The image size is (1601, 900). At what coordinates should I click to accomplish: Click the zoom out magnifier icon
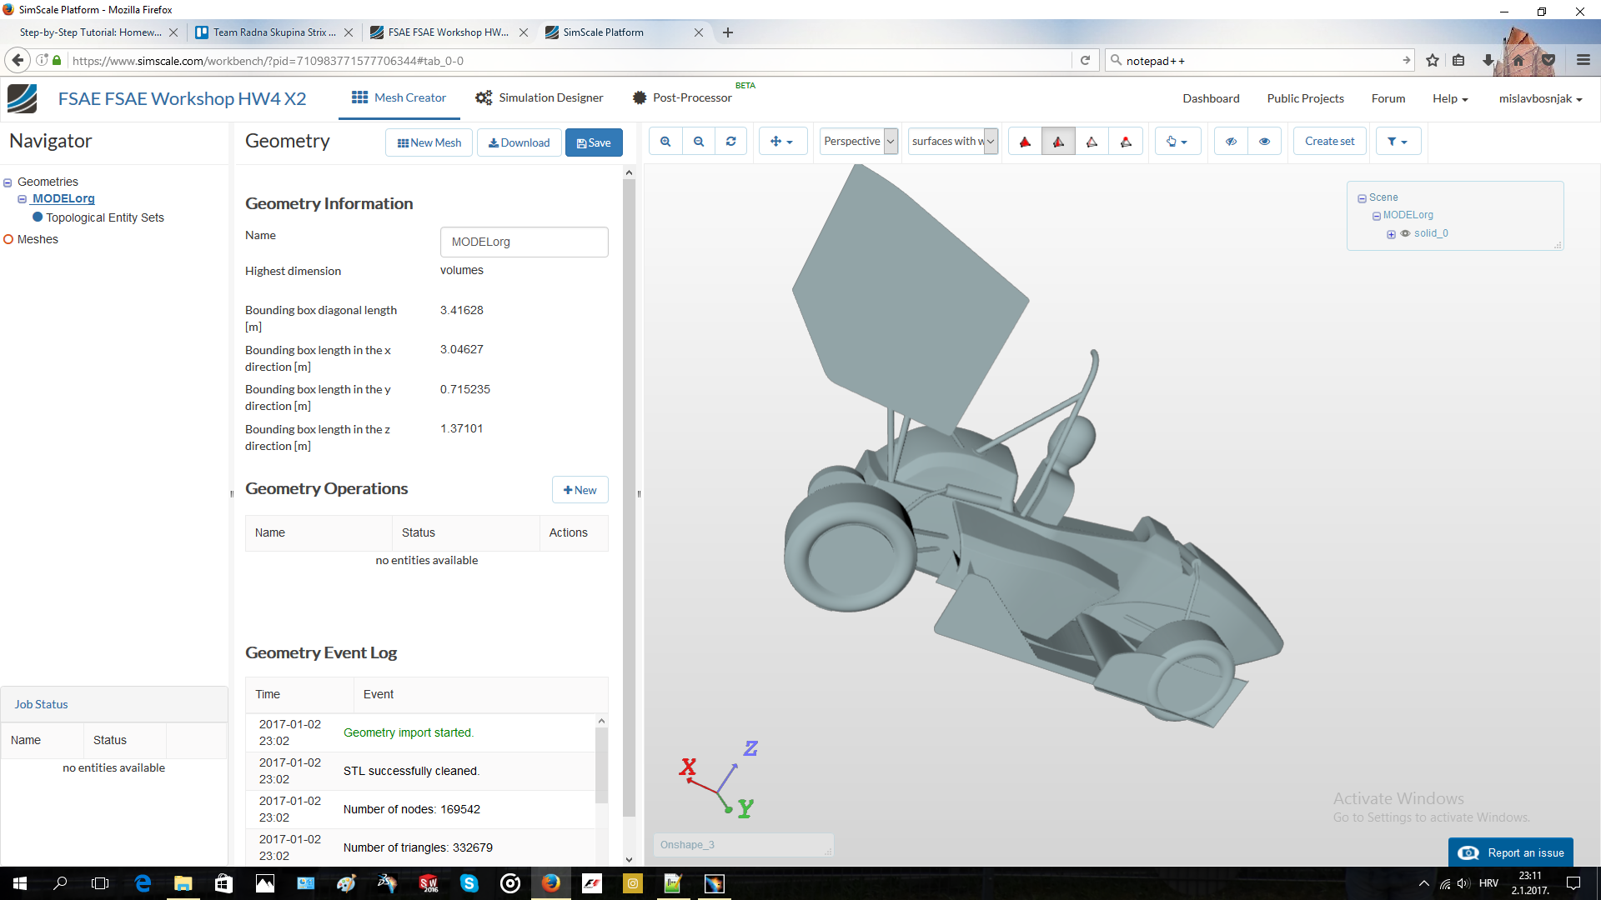click(x=699, y=142)
